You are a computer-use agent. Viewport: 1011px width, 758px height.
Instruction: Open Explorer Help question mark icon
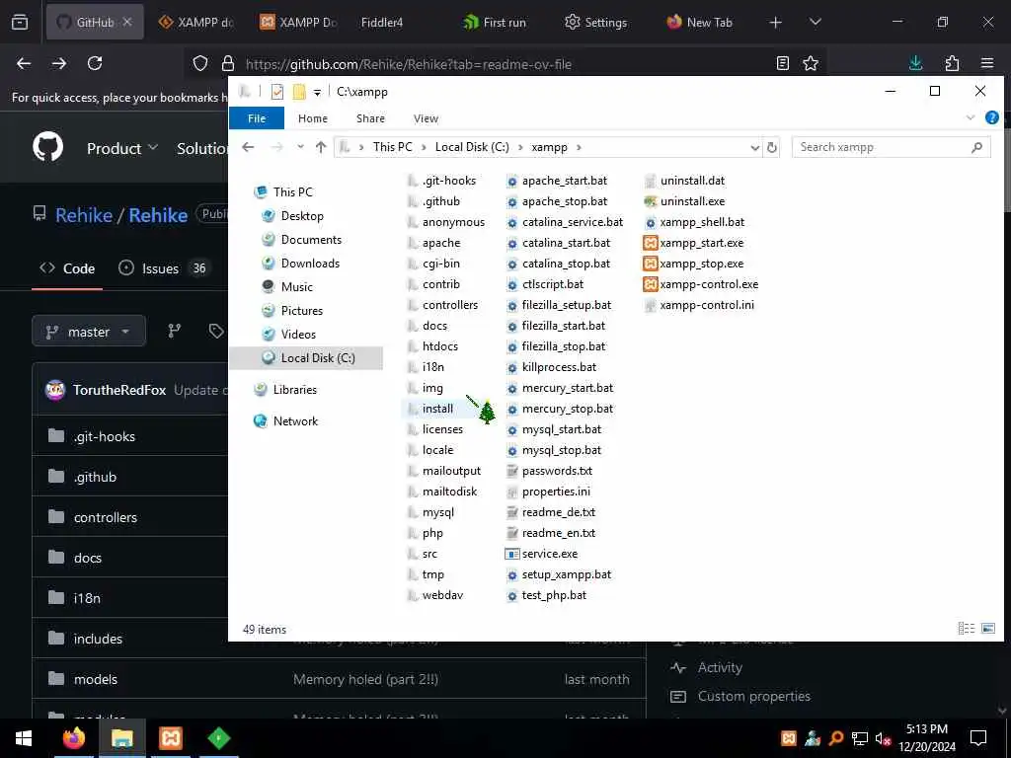tap(991, 117)
